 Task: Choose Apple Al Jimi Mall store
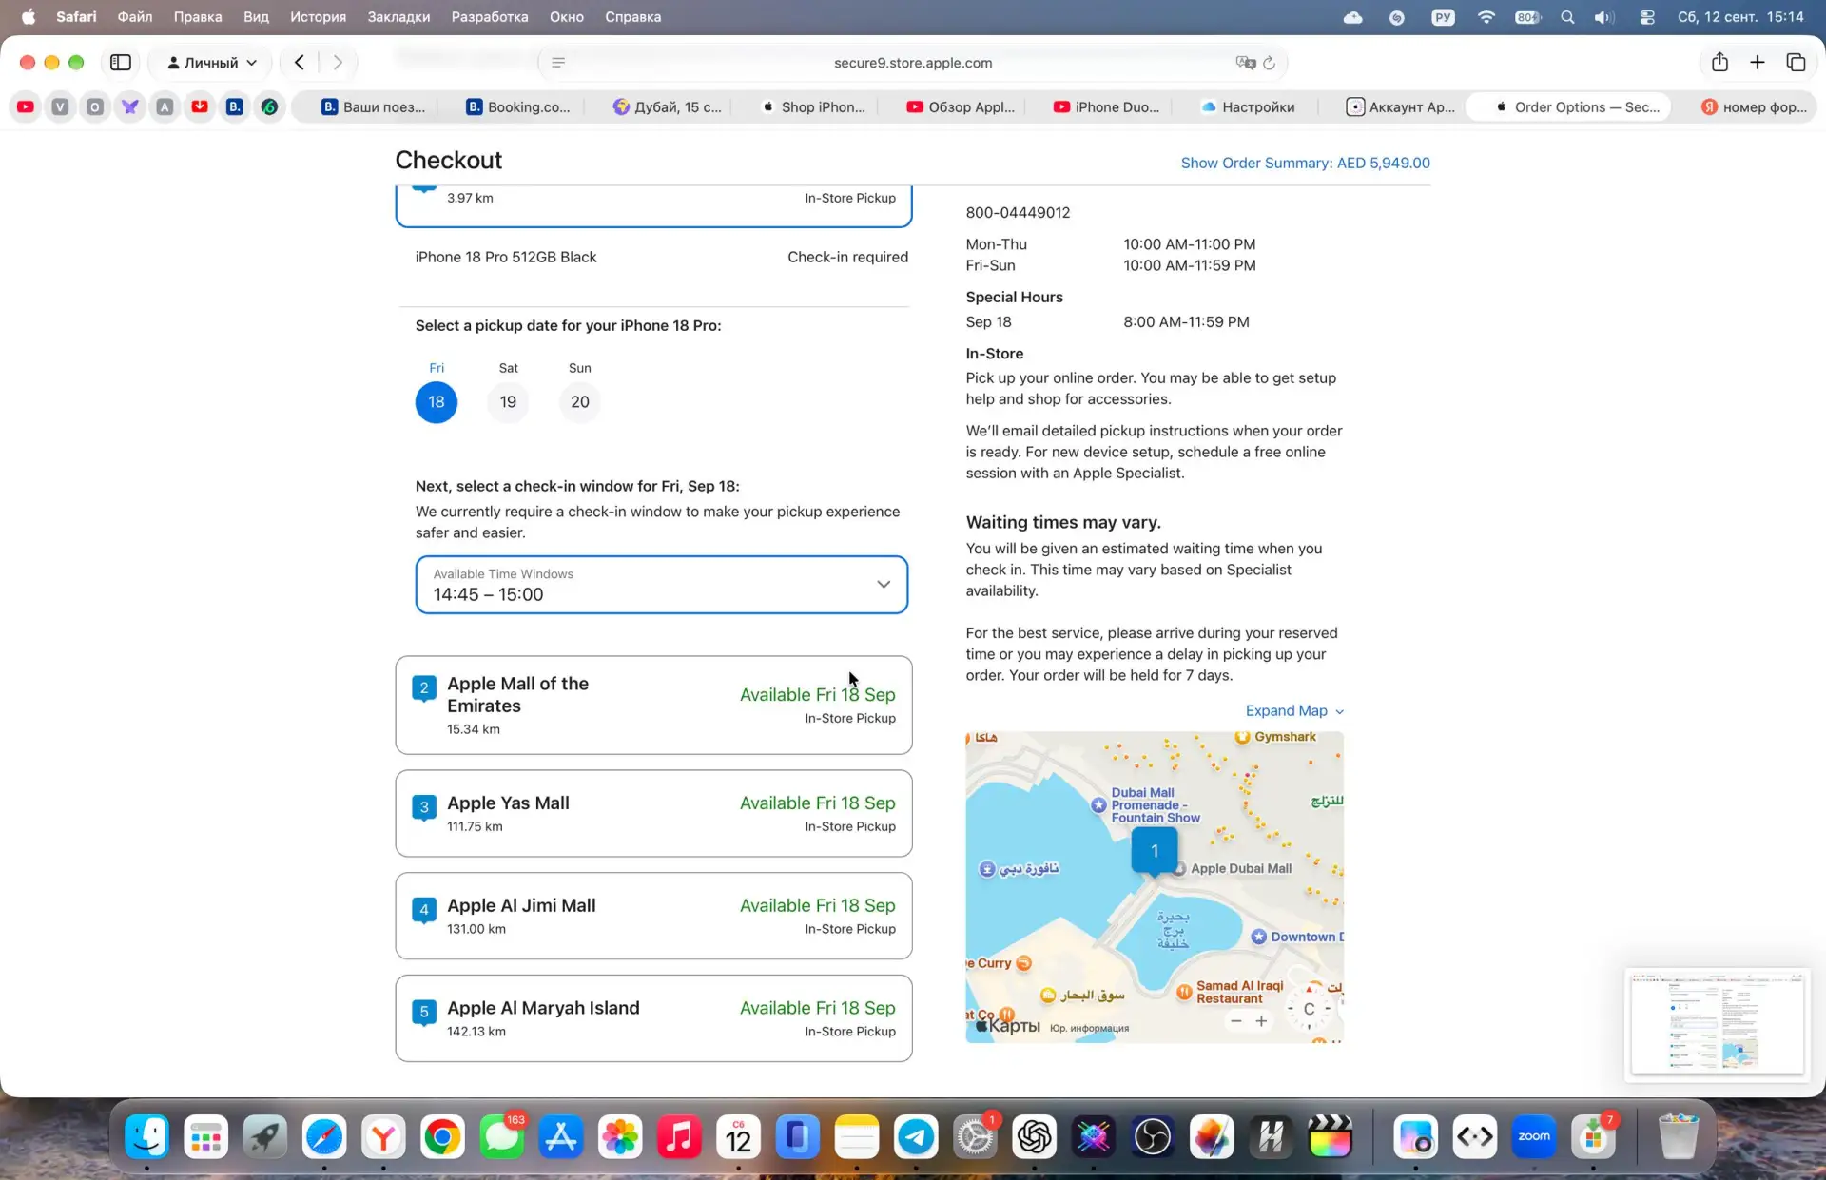653,916
